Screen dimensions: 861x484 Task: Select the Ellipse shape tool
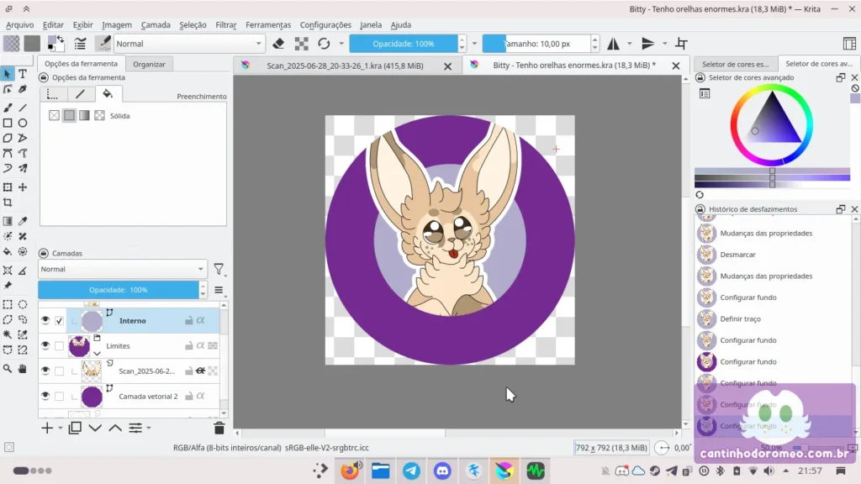click(x=23, y=123)
